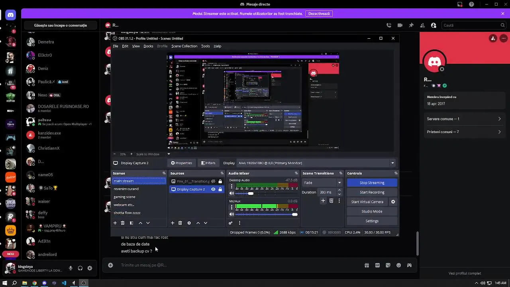
Task: Show pinned messages in Discord
Action: pos(411,25)
